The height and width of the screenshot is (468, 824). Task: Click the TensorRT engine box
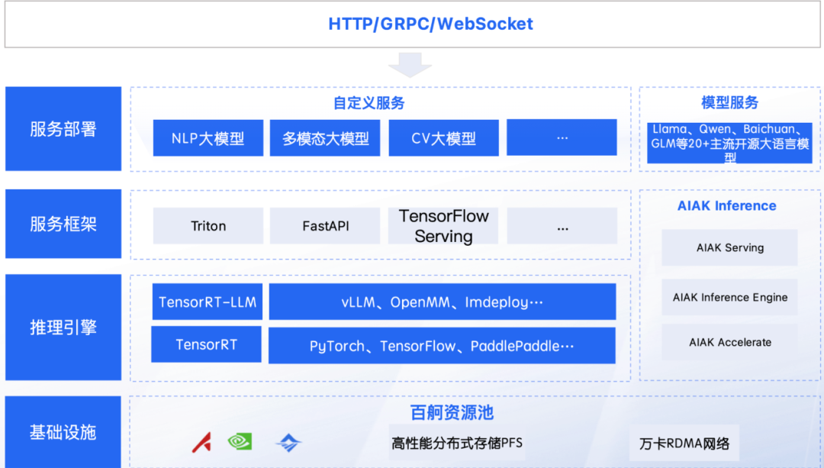[x=207, y=344]
